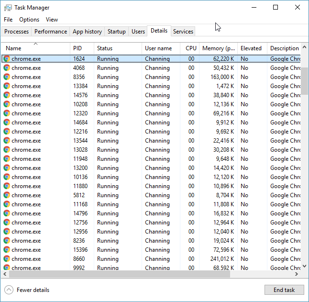The width and height of the screenshot is (309, 302).
Task: Sort by the Elevated column header
Action: coord(252,48)
